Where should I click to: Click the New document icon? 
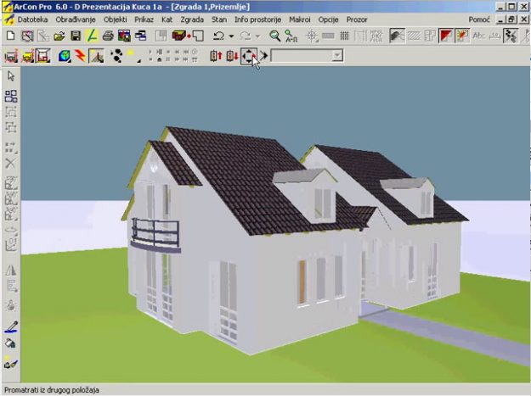pos(10,36)
